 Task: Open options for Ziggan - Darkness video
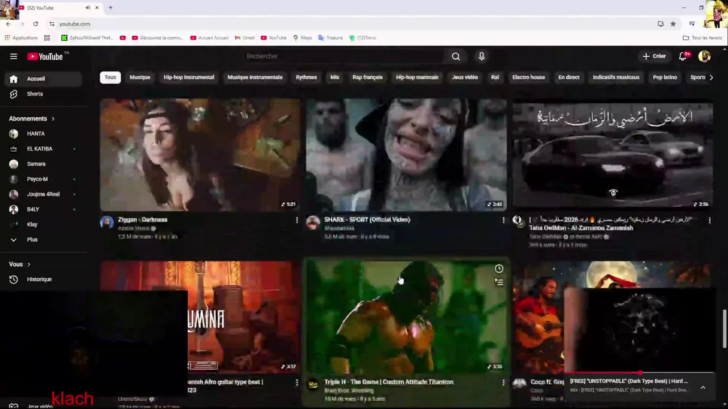click(296, 220)
